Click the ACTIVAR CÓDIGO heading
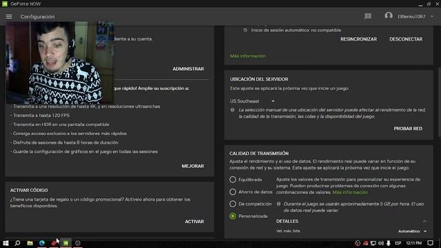 coord(29,190)
